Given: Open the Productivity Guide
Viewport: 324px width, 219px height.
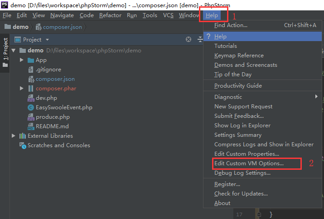Looking at the screenshot, I should pos(262,85).
